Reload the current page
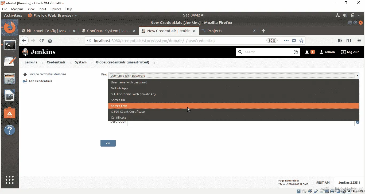Screen dimensions: 365x194 pos(41,41)
